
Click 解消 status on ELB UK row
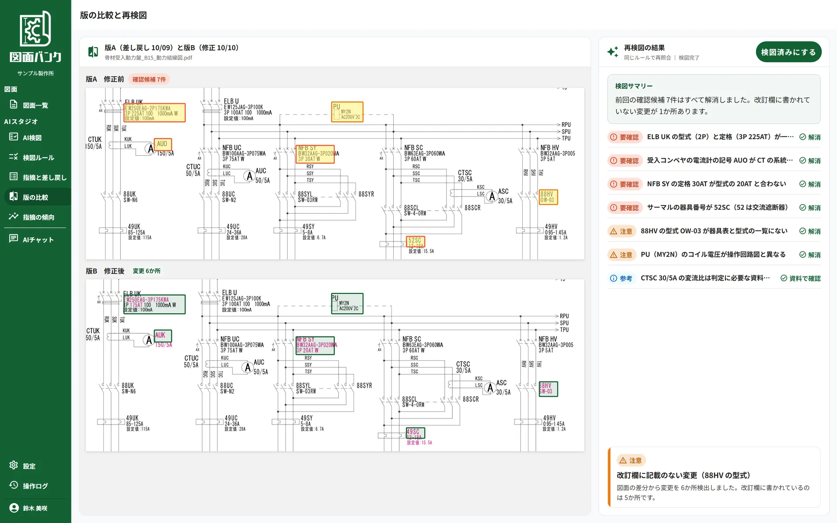point(810,137)
